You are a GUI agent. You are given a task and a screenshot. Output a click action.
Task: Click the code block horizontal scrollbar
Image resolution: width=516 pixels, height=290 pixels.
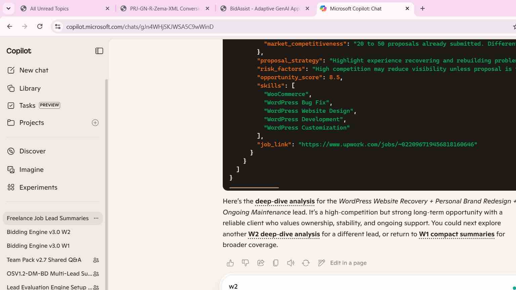point(254,188)
